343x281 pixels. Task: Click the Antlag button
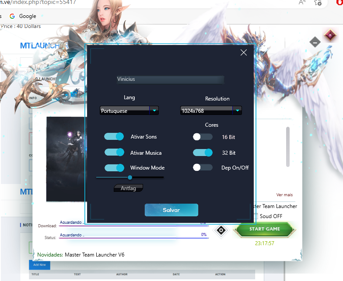129,188
